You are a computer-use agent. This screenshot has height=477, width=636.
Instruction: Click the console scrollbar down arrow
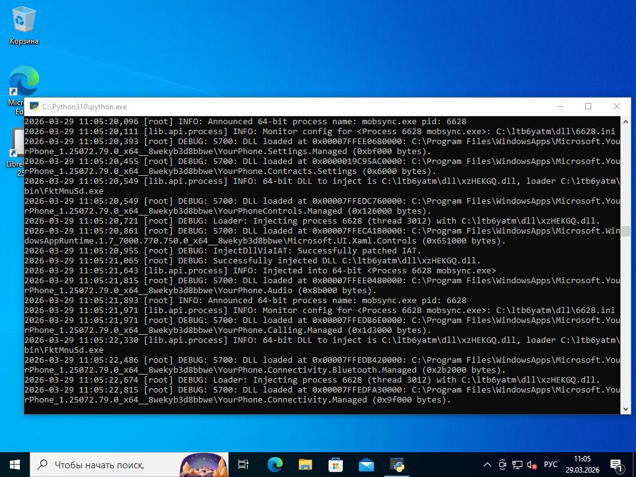point(625,409)
